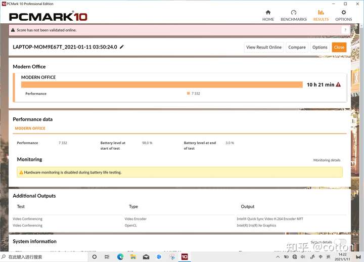Click the View Result Online button
Viewport: 364px width, 262px height.
264,47
